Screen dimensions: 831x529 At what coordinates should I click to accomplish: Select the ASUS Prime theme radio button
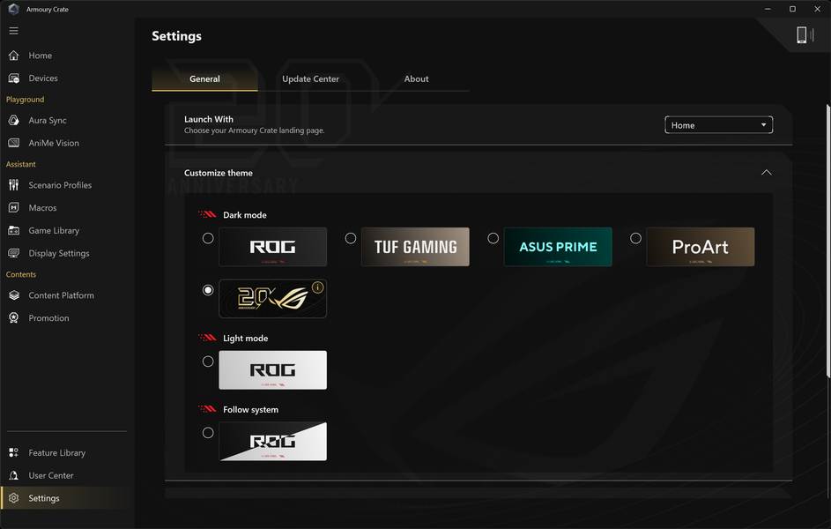tap(493, 239)
